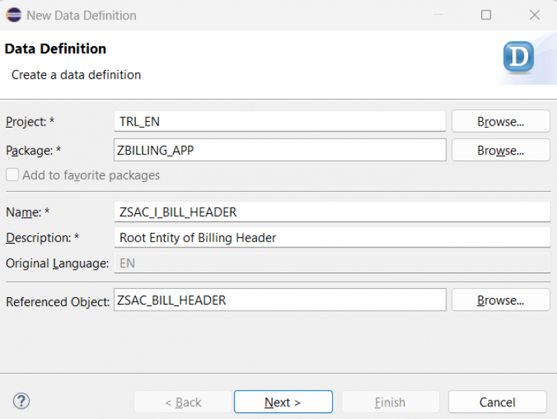
Task: Browse for a Referenced Object
Action: coord(501,300)
